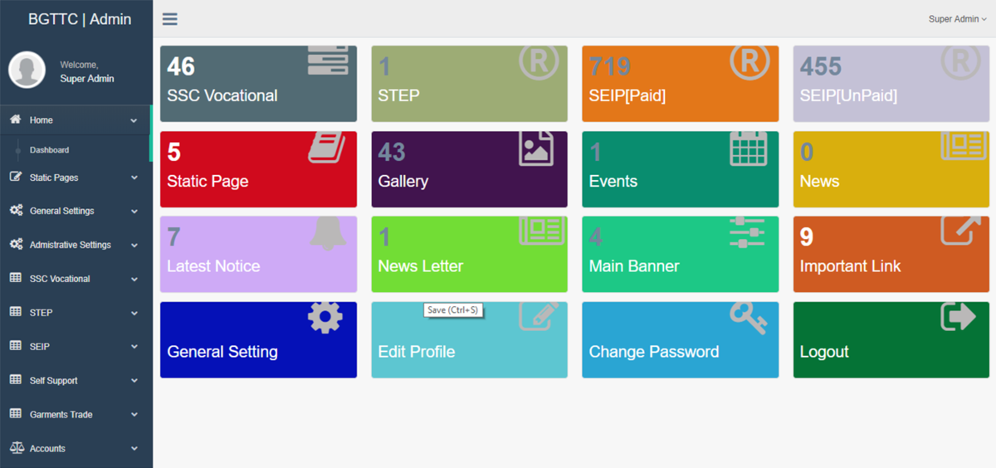Expand the Static Pages sidebar menu

point(76,178)
